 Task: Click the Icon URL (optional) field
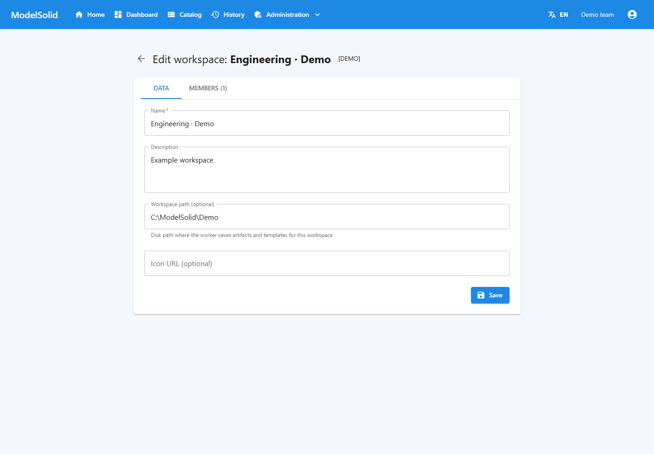(x=327, y=263)
